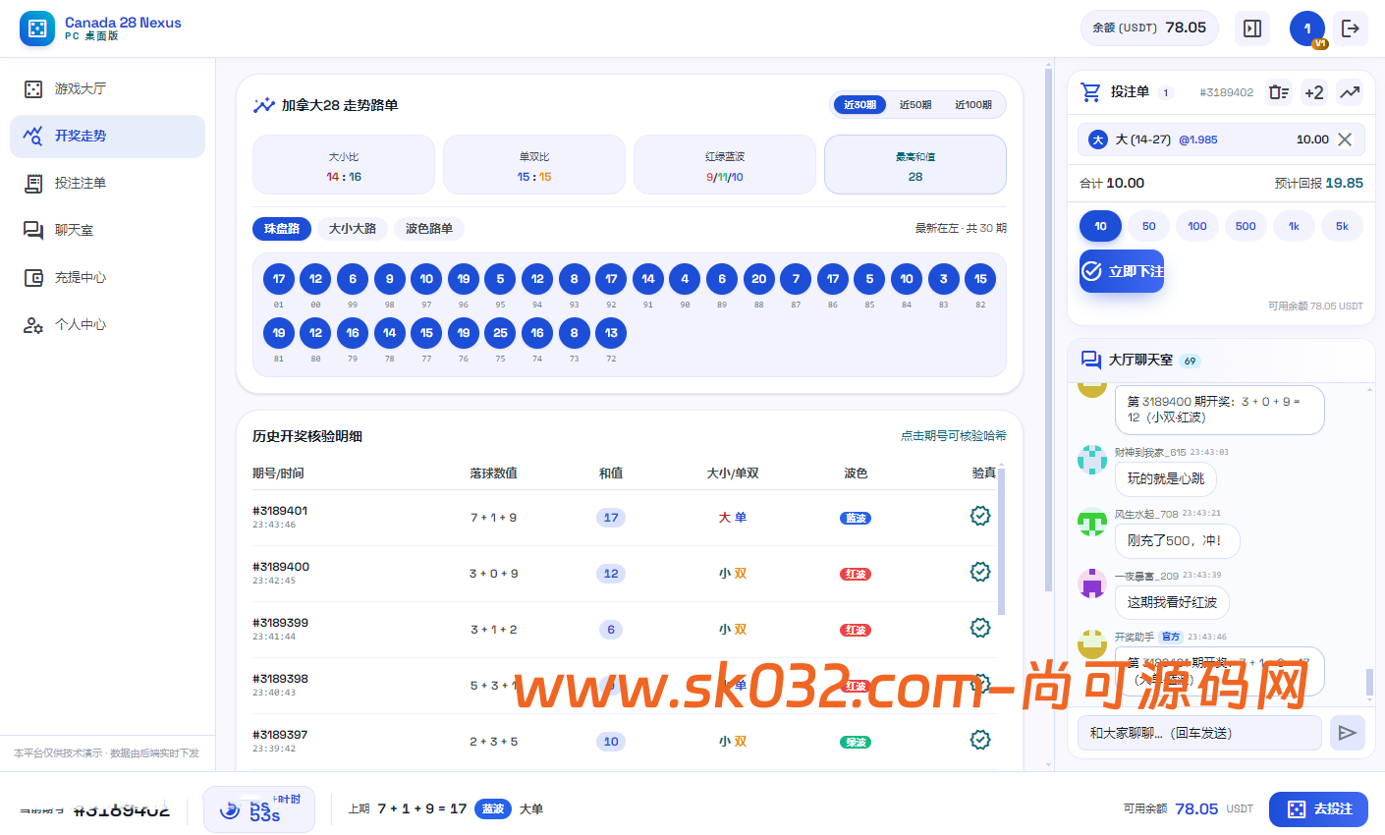
Task: Click the 立即下注 button
Action: (x=1122, y=271)
